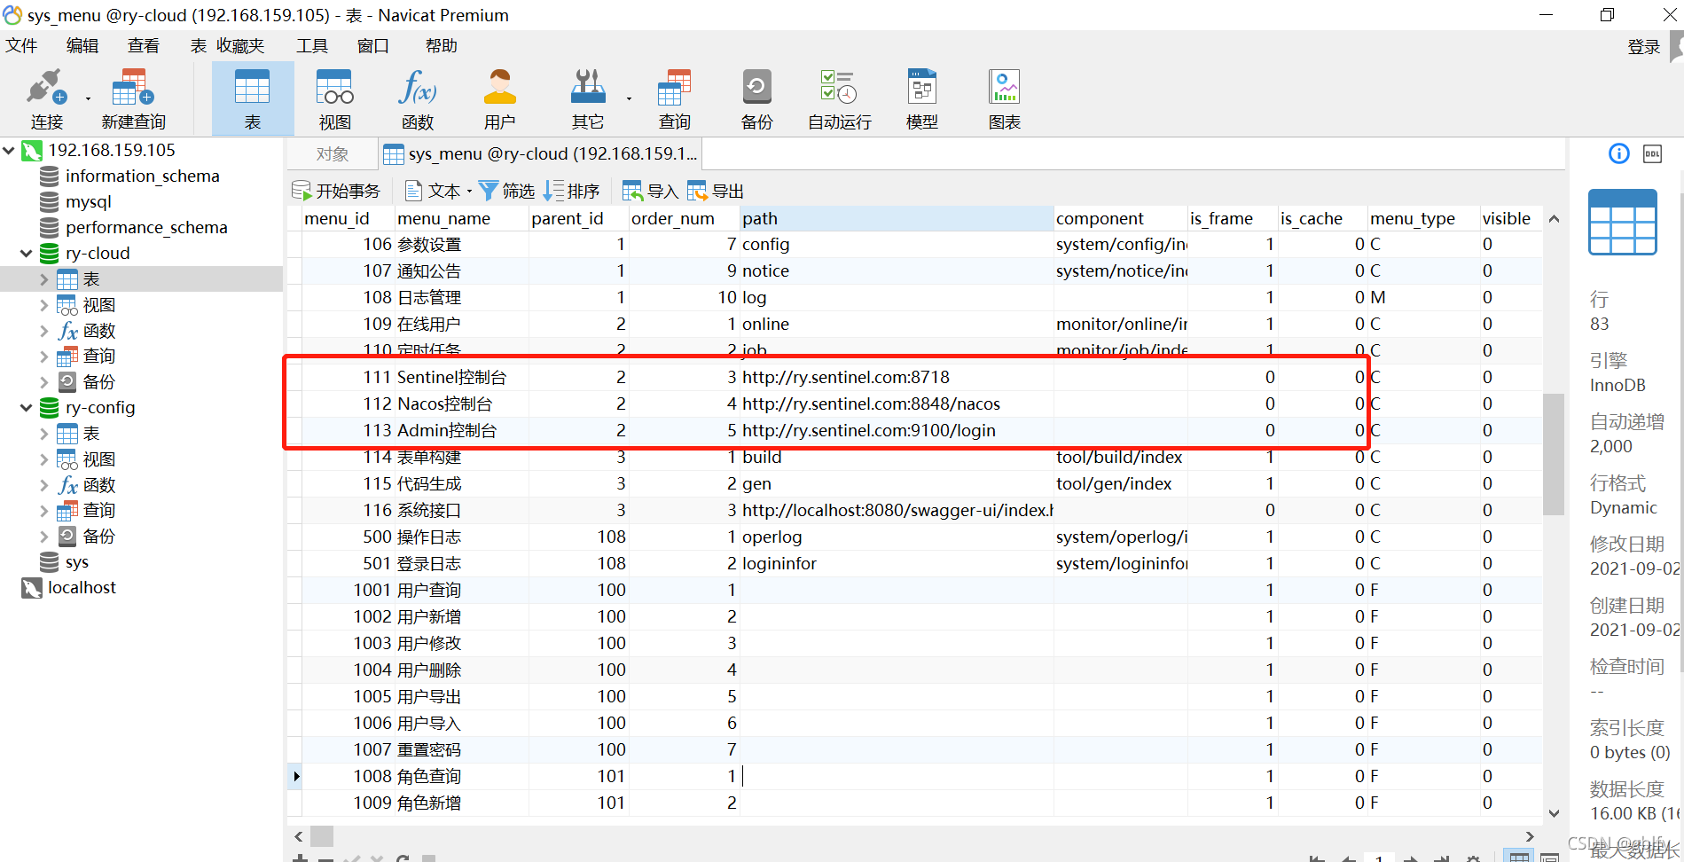Viewport: 1684px width, 862px height.
Task: Click the 新建查询 (New Query) icon
Action: 133,98
